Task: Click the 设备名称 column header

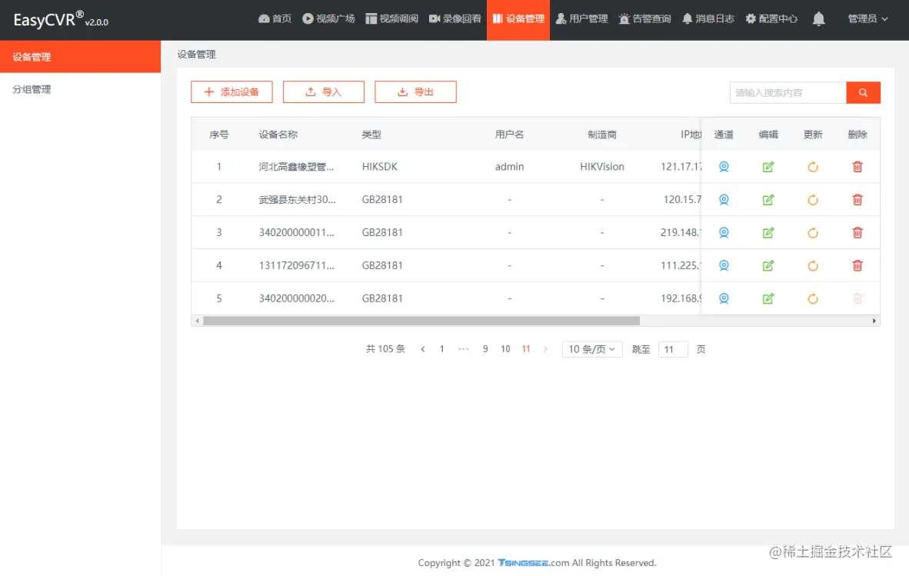Action: click(278, 135)
